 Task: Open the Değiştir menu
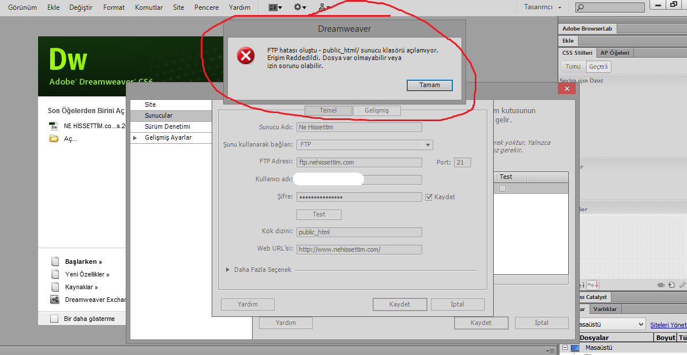[x=81, y=8]
